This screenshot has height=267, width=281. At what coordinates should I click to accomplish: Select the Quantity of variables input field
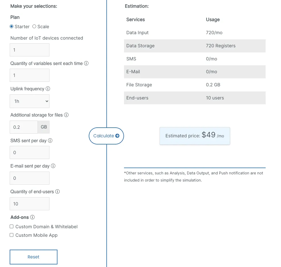[30, 75]
